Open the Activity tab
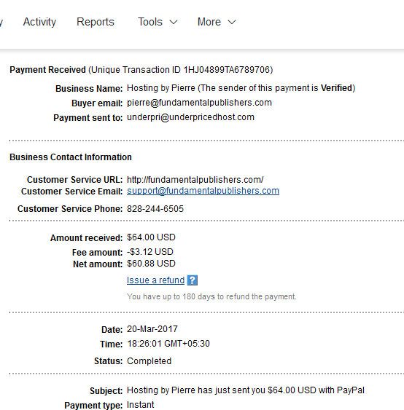This screenshot has width=404, height=410. 39,22
